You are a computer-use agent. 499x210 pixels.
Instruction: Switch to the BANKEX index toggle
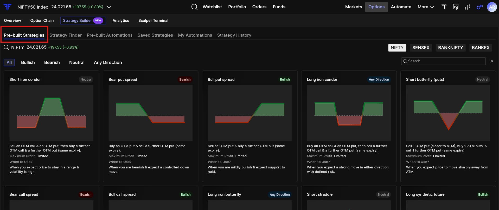click(x=481, y=48)
